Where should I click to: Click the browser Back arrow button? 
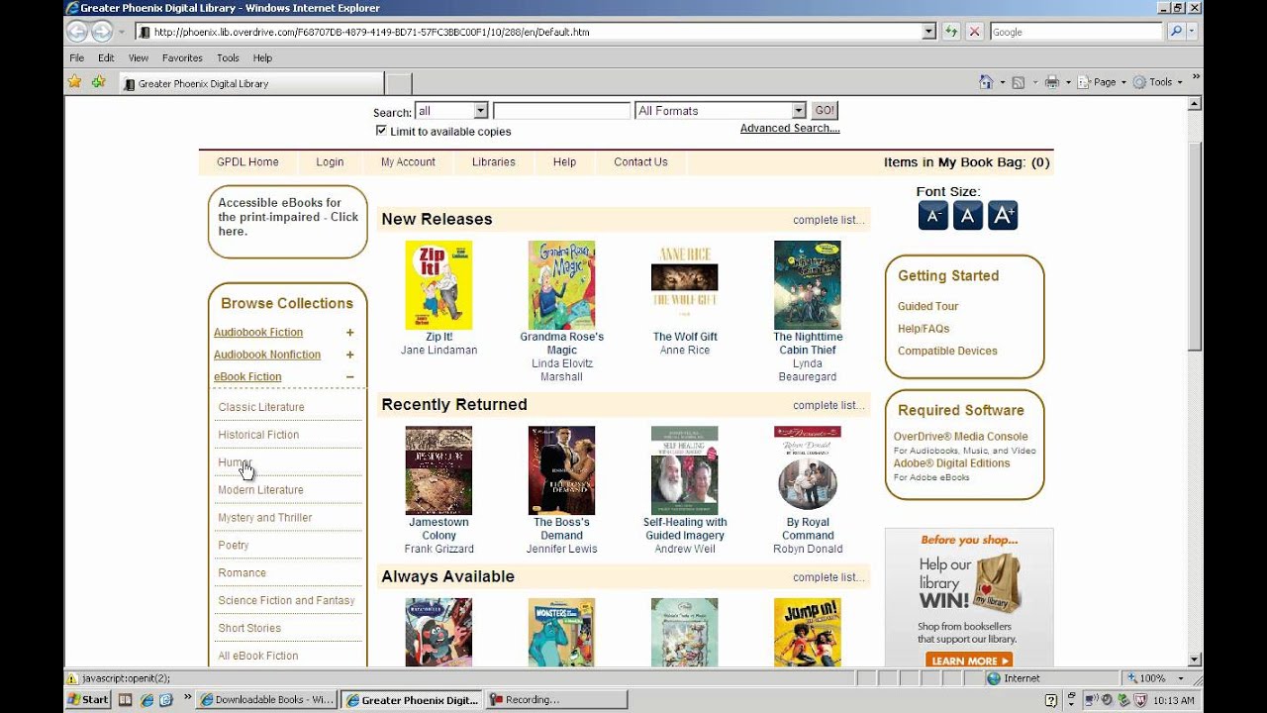pyautogui.click(x=77, y=32)
